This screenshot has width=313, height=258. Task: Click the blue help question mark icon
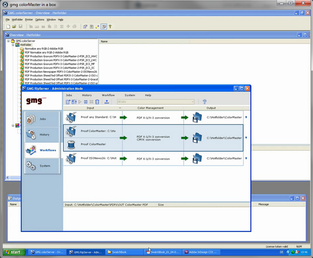(205, 102)
